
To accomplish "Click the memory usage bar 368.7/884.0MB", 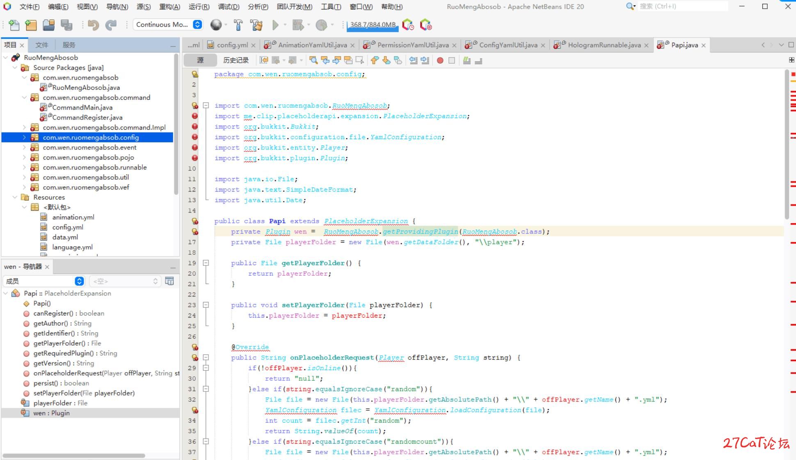I will 373,25.
